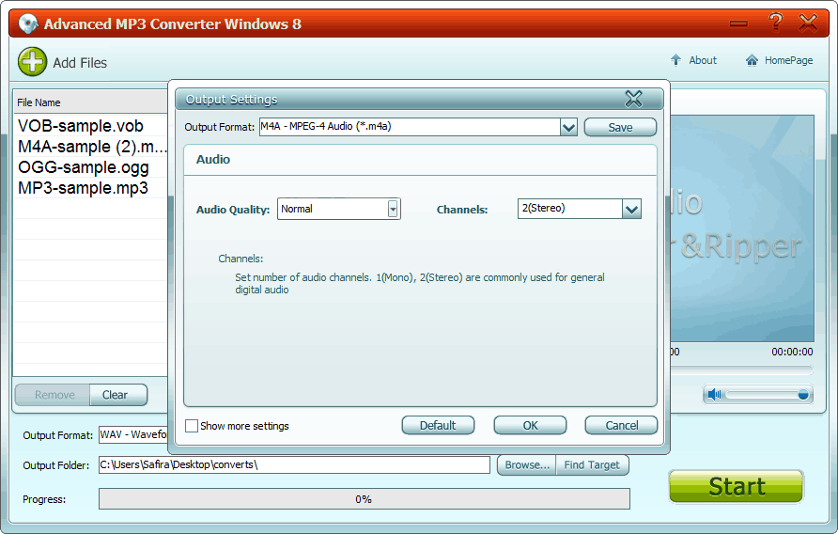Click the help question mark icon
838x534 pixels.
[775, 23]
